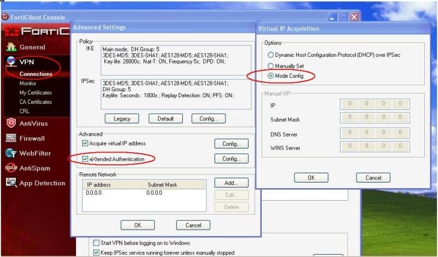This screenshot has width=438, height=257.
Task: Click the IPSec policy text box
Action: (176, 94)
